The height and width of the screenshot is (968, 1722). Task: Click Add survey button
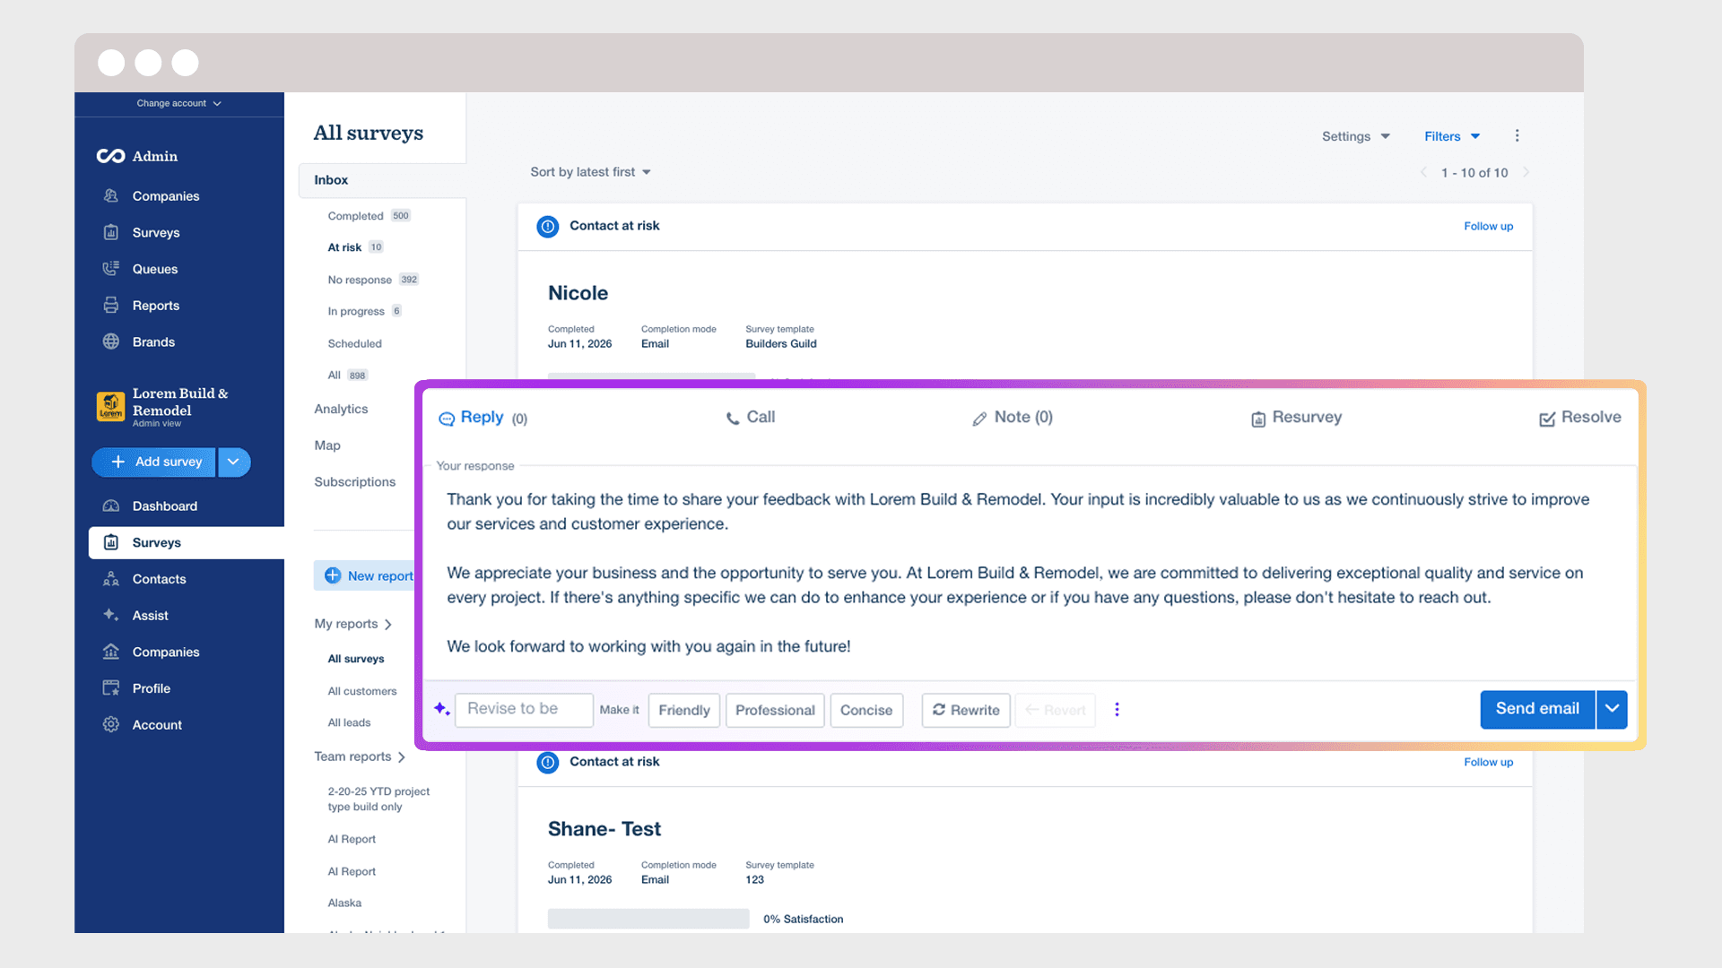[x=154, y=462]
